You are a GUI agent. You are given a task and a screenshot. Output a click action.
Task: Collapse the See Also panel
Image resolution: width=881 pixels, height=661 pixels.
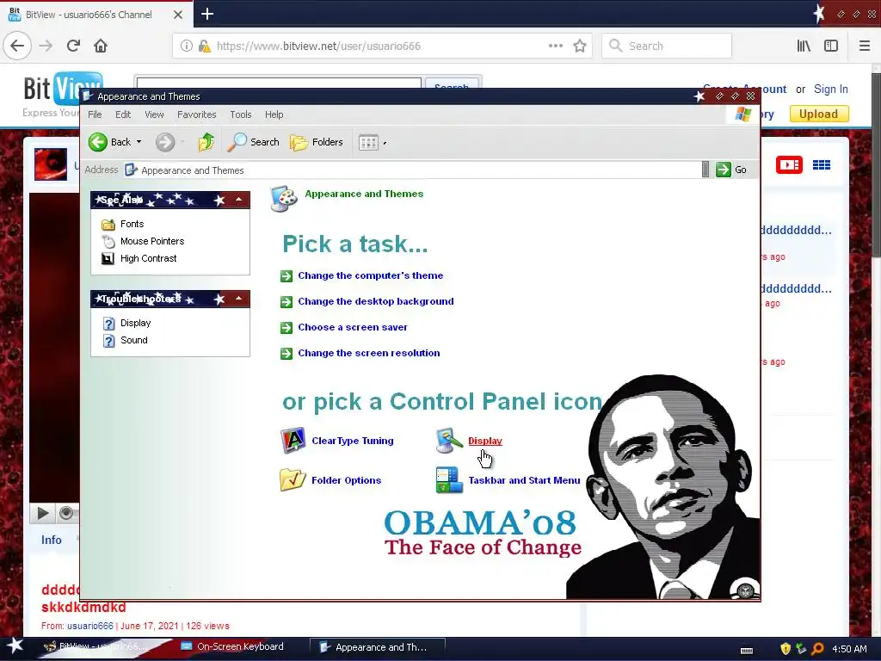tap(239, 200)
